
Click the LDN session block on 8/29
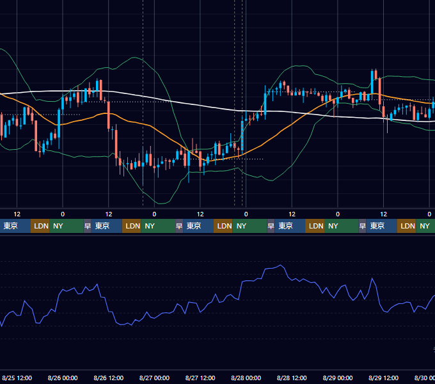[406, 226]
